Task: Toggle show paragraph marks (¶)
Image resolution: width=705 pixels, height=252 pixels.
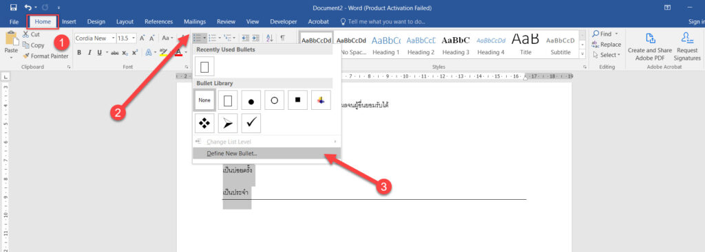Action: point(282,38)
